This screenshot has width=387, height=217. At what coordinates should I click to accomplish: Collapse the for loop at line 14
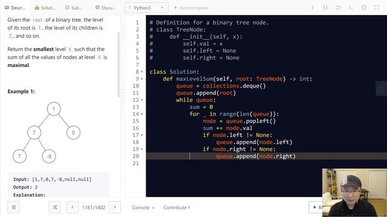point(142,114)
